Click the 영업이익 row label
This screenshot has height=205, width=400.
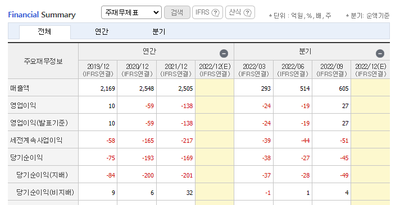coord(23,105)
